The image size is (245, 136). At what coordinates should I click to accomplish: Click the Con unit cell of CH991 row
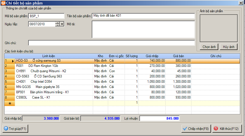tap(116, 71)
